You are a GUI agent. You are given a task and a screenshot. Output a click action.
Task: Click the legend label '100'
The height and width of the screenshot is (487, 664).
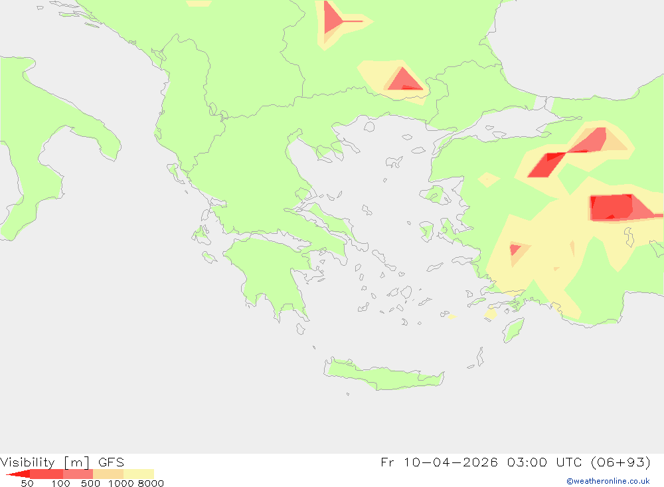pyautogui.click(x=60, y=483)
